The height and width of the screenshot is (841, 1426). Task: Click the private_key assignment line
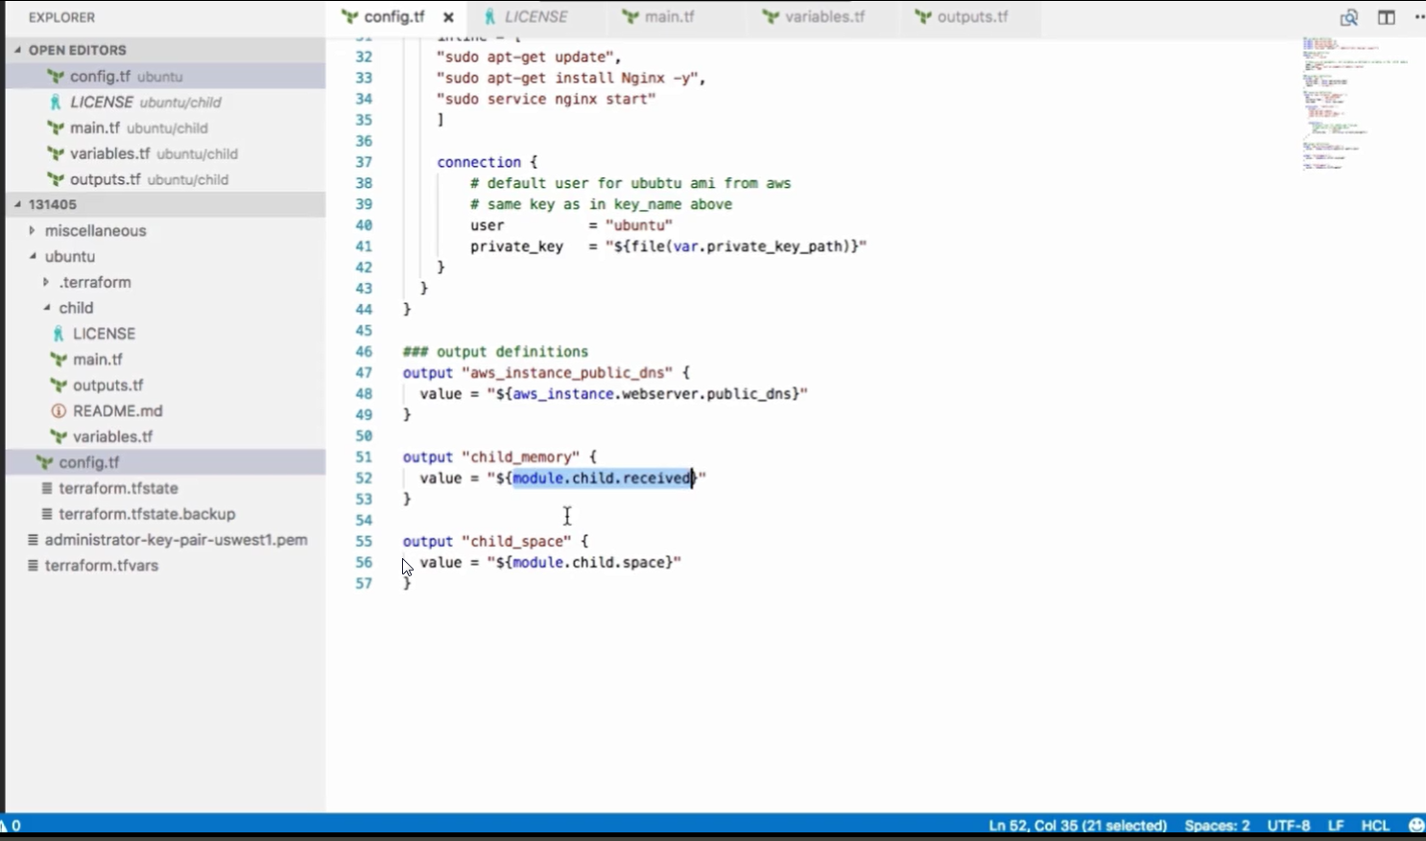click(x=668, y=246)
